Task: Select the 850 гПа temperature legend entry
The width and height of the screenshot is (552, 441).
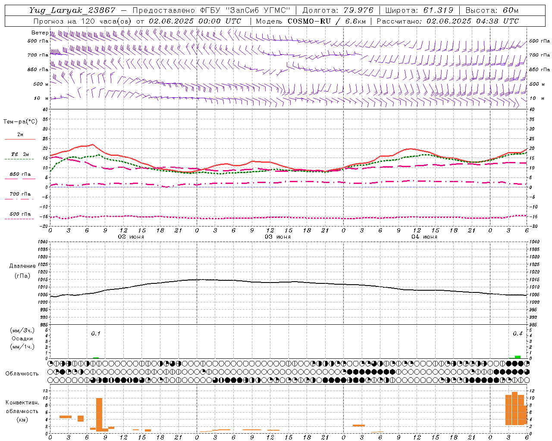Action: (x=20, y=174)
